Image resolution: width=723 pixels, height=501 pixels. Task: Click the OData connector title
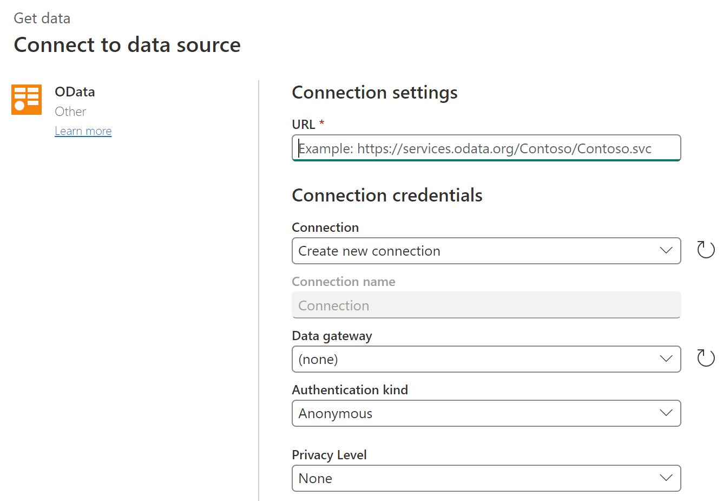[x=75, y=92]
